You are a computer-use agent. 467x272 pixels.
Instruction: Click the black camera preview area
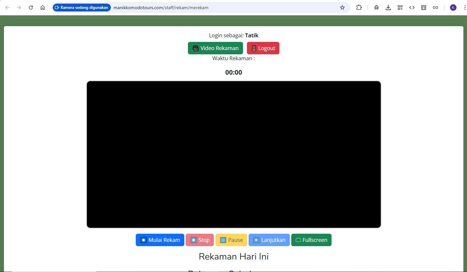[233, 154]
